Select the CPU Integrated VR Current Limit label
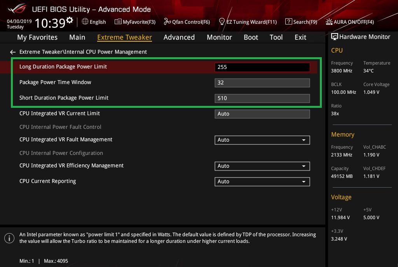The width and height of the screenshot is (398, 267). point(59,113)
